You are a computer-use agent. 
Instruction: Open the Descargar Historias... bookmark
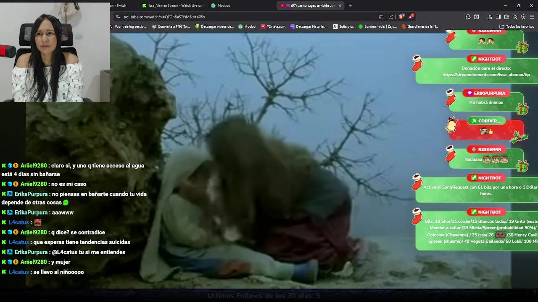click(309, 26)
